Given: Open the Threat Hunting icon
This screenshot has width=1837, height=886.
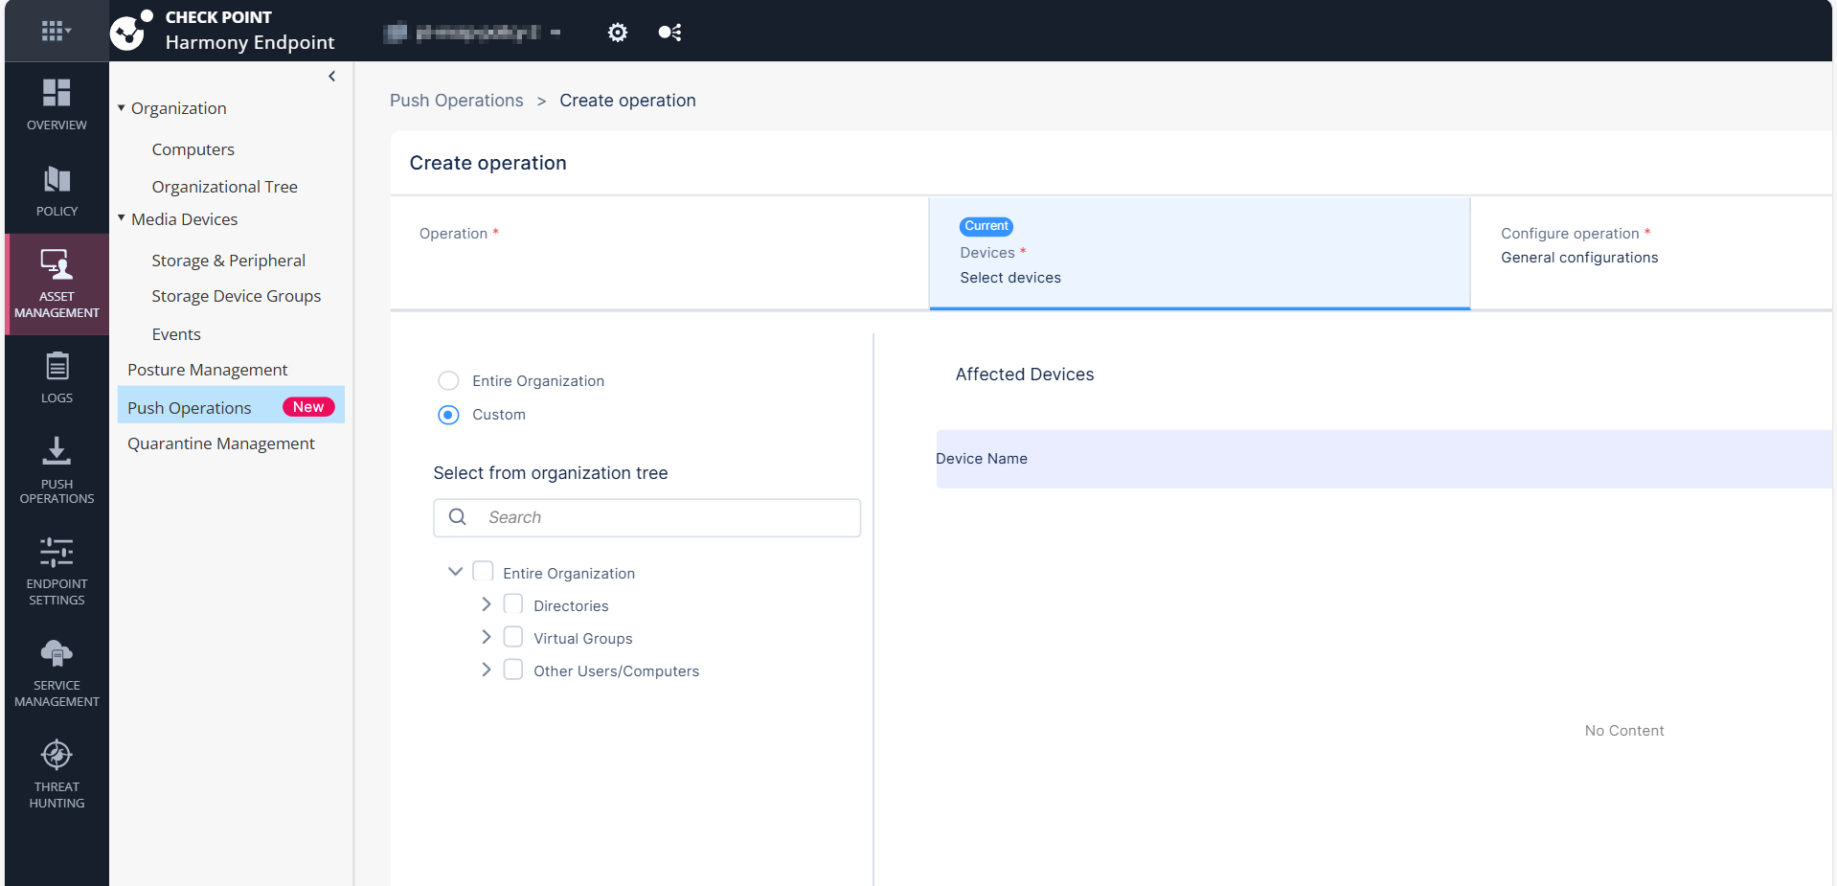Looking at the screenshot, I should pos(57,755).
